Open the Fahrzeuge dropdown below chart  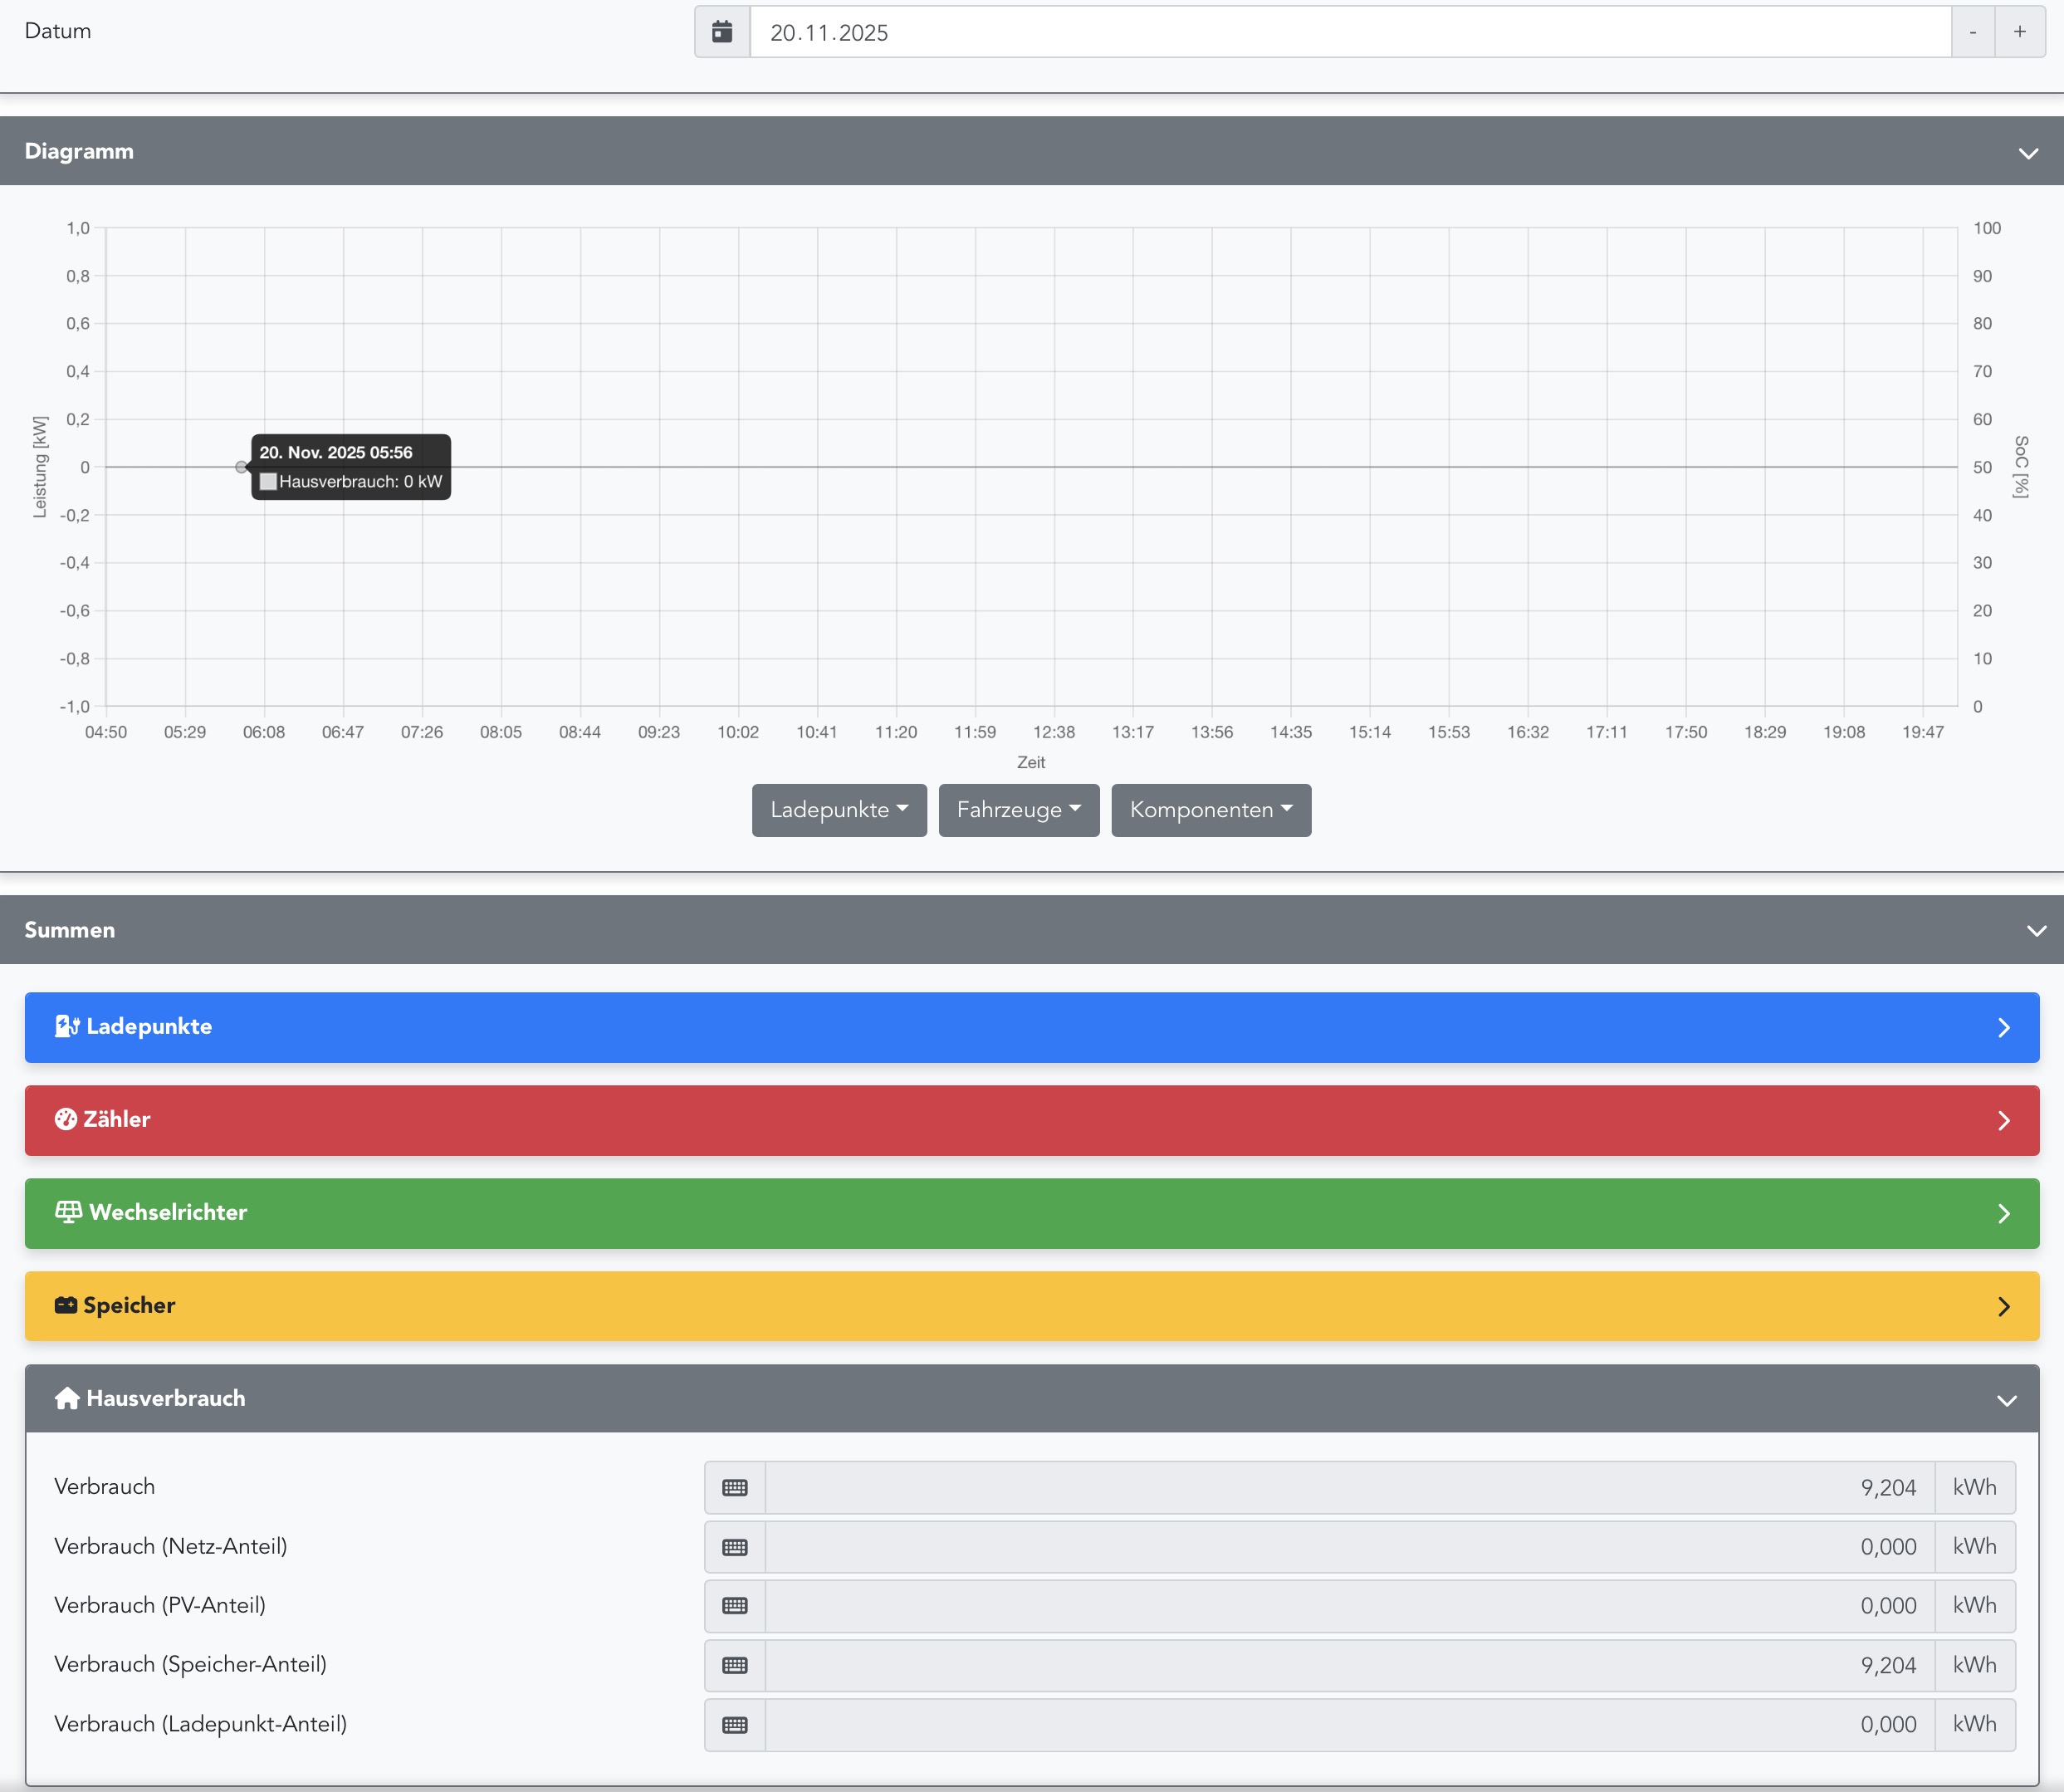click(1018, 810)
